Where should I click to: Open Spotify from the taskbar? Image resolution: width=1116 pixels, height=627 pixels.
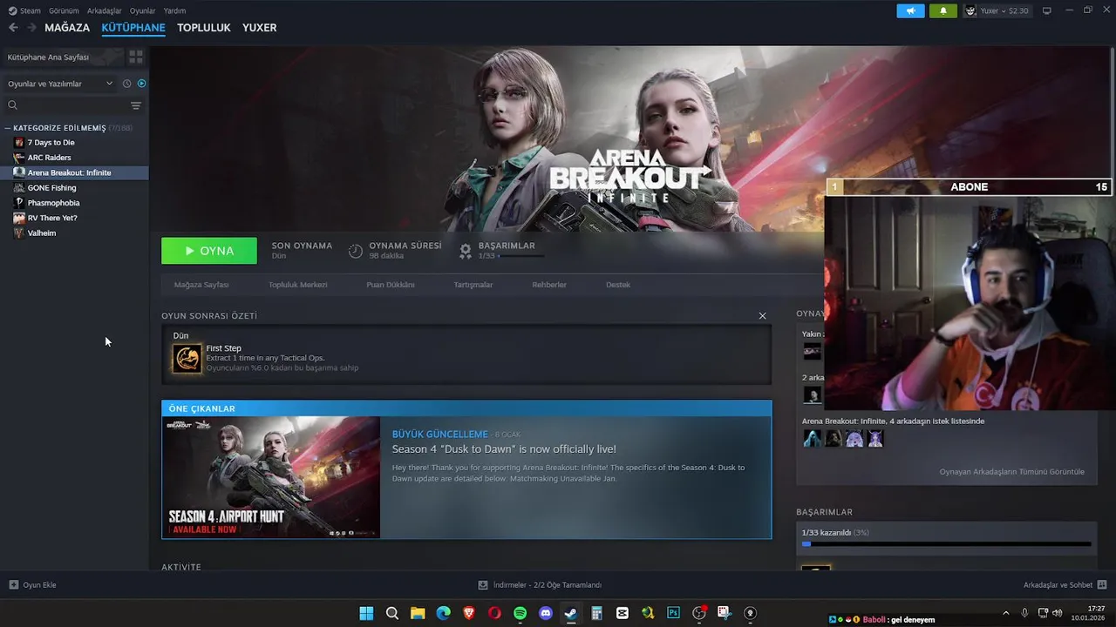tap(520, 613)
